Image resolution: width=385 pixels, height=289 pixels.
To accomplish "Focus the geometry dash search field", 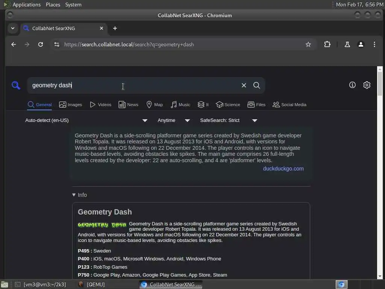I will click(134, 85).
